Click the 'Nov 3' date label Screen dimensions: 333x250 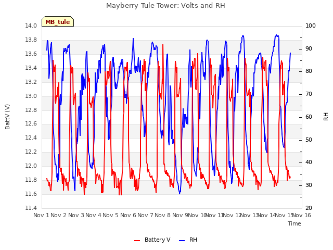[76, 215]
